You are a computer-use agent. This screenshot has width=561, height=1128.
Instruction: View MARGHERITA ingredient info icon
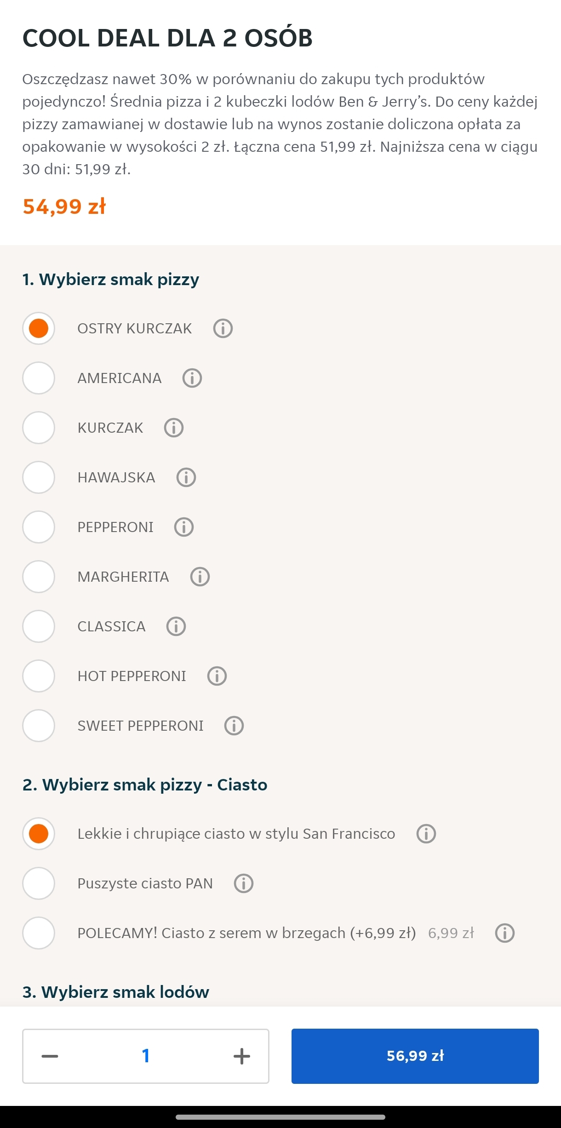click(200, 577)
